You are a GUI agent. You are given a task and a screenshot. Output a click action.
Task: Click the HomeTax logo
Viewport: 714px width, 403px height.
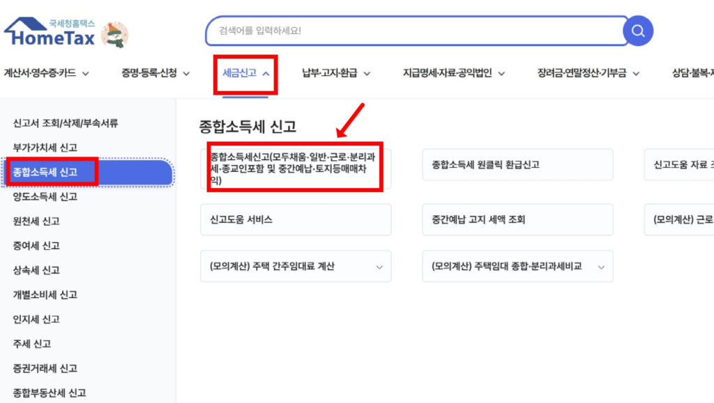50,32
